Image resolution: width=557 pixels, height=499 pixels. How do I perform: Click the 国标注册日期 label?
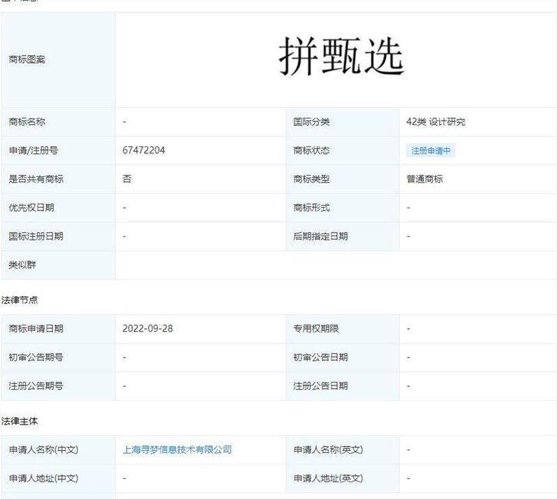tap(36, 236)
